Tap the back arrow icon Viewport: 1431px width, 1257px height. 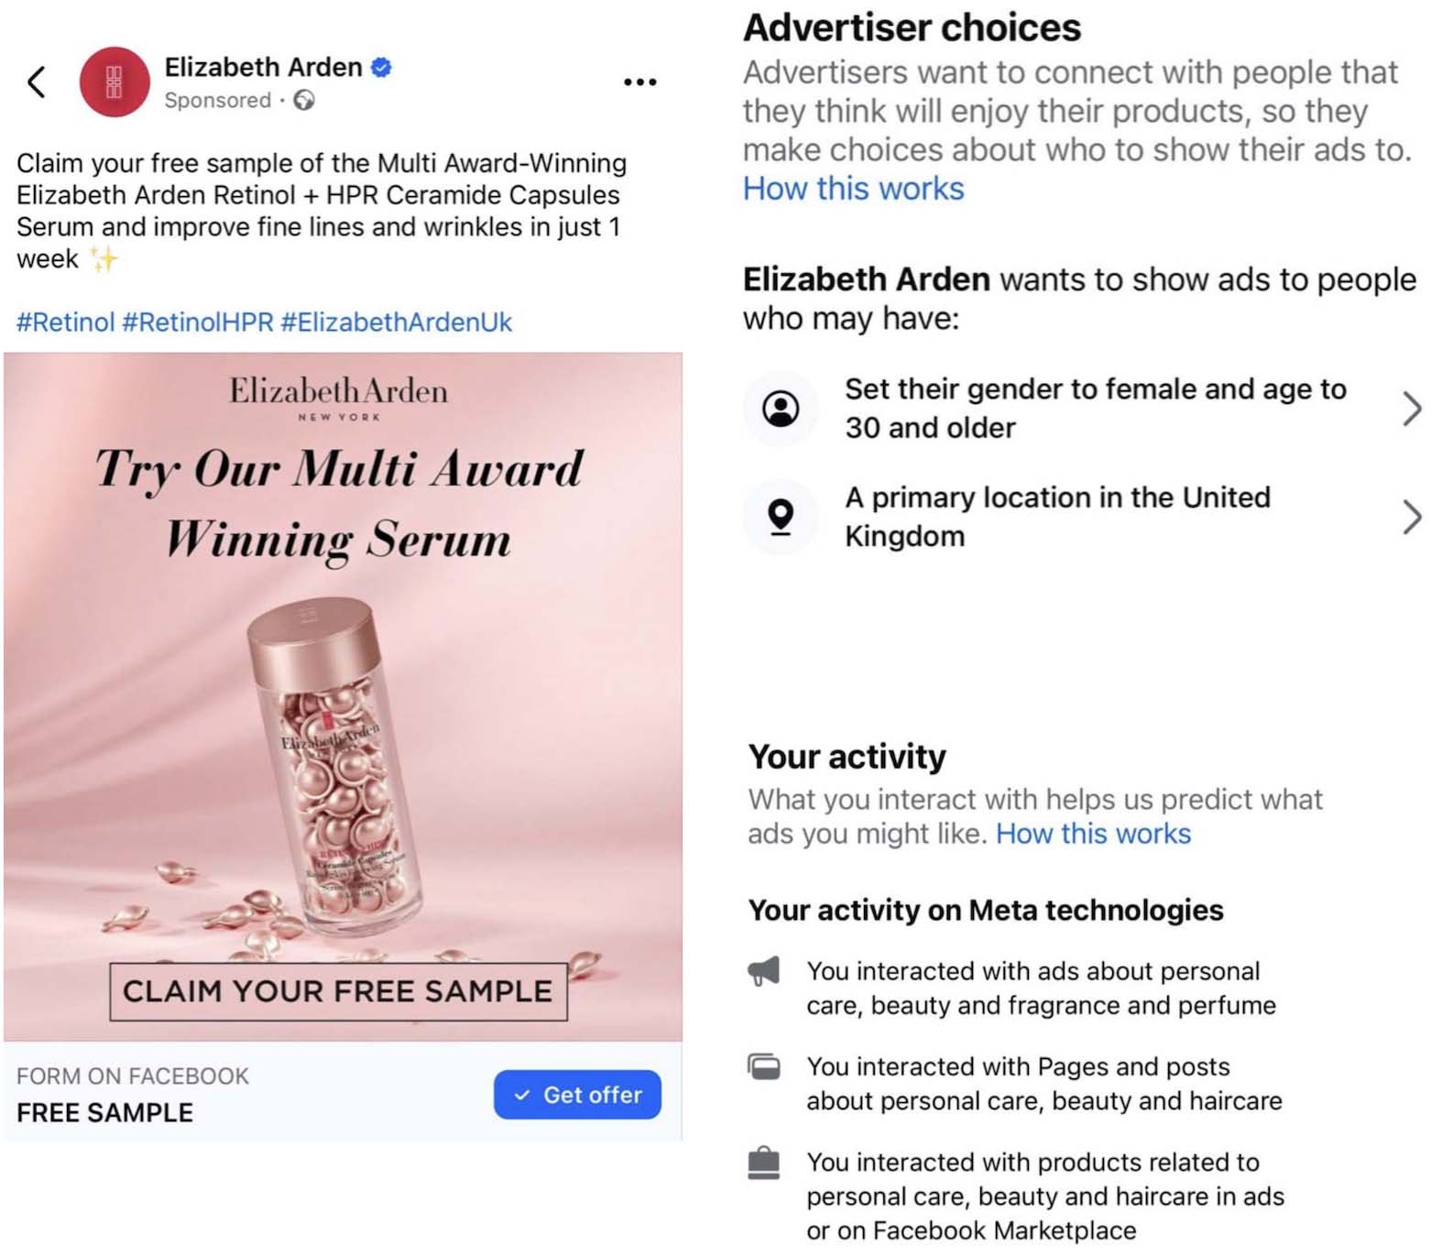37,82
